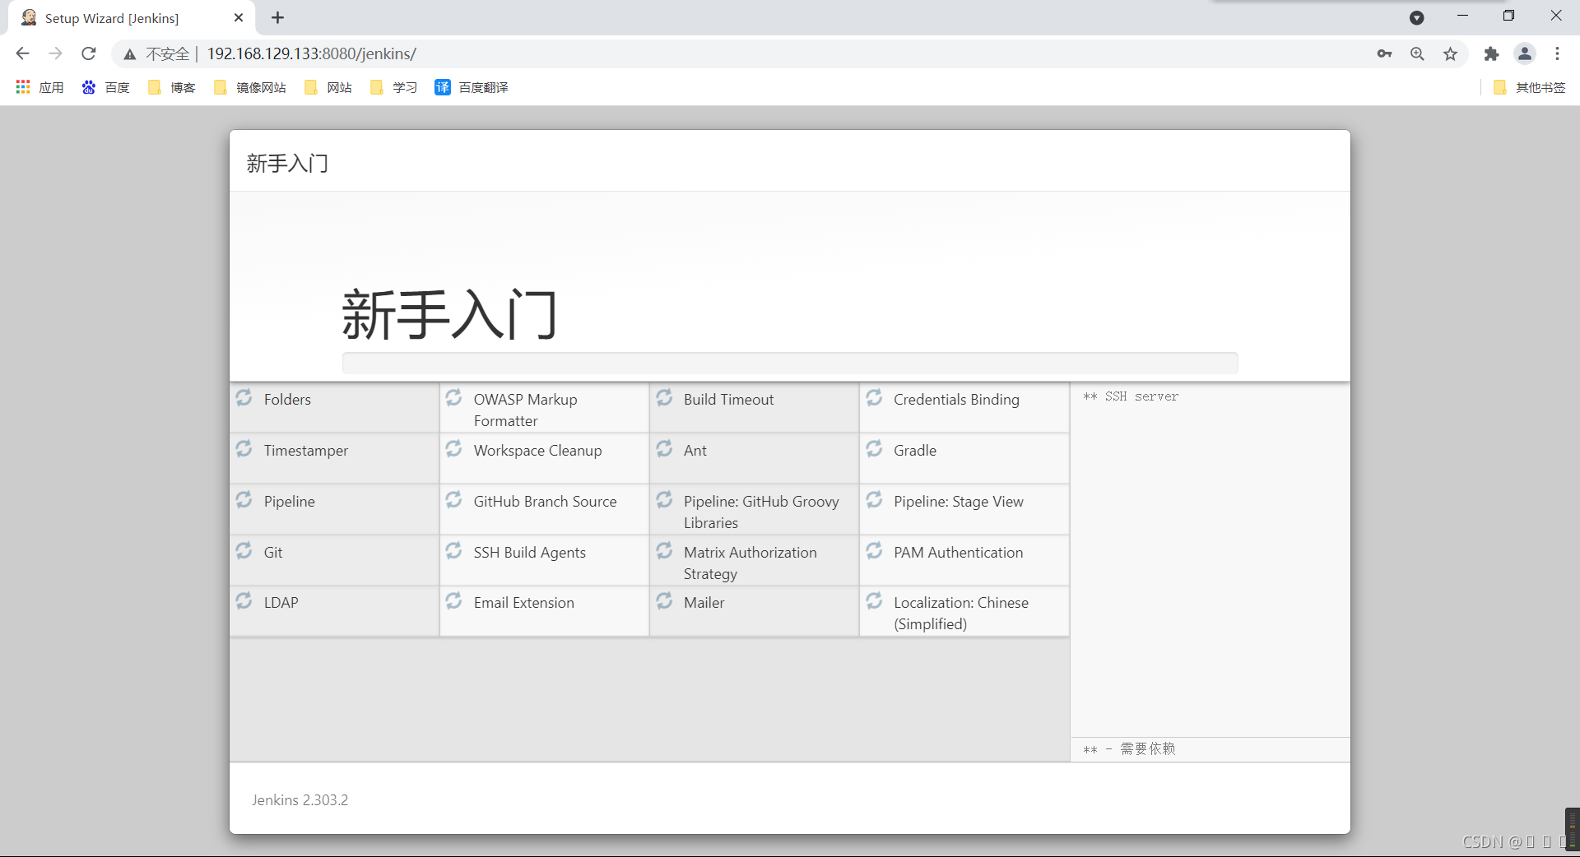Click the 'Matrix Authorization Strategy' plugin name
The width and height of the screenshot is (1580, 857).
pos(750,563)
